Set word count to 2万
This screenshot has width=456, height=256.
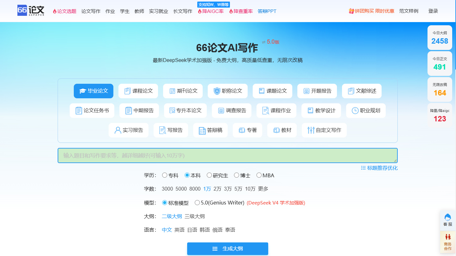click(x=217, y=189)
